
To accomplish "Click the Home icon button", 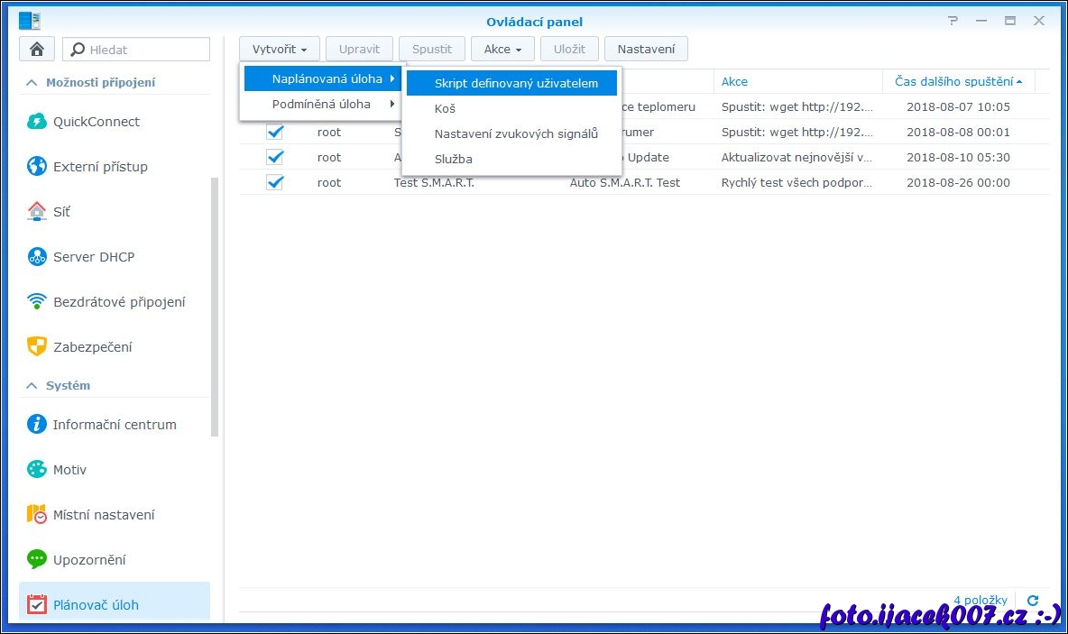I will [x=37, y=50].
